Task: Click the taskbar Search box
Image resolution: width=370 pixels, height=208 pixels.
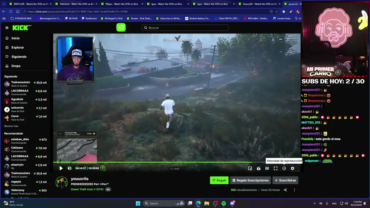Action: click(164, 203)
